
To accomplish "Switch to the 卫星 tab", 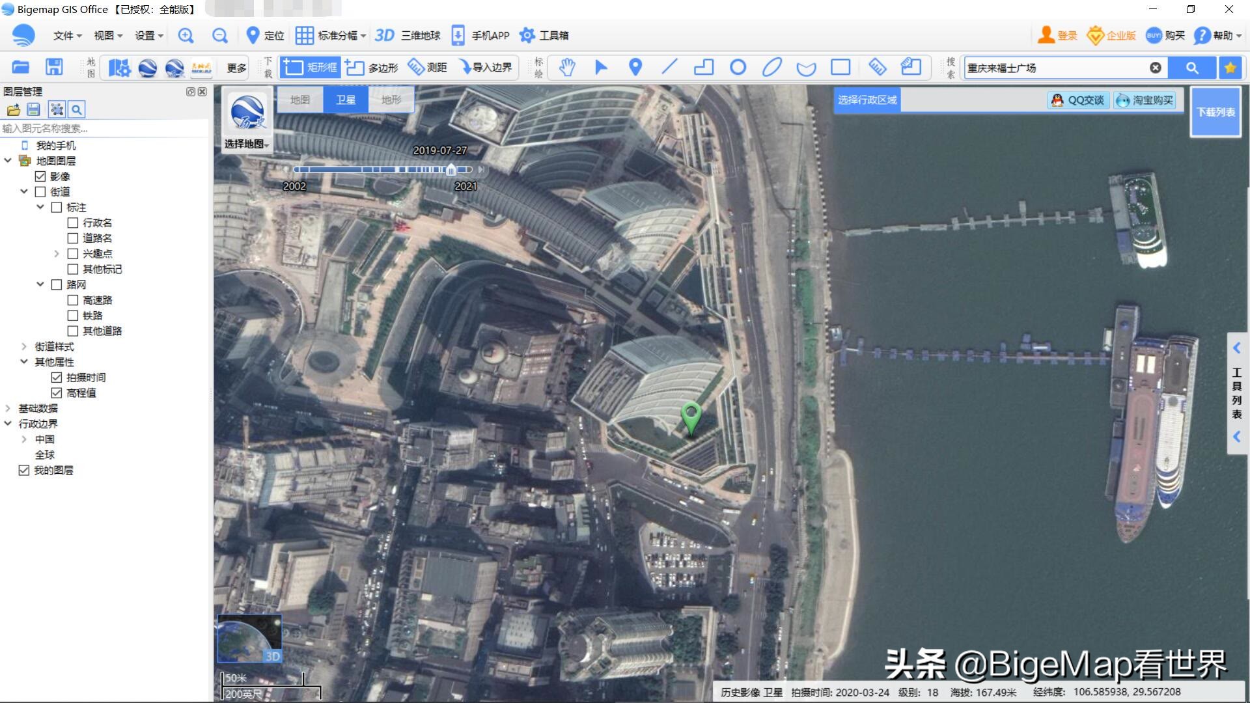I will coord(346,100).
